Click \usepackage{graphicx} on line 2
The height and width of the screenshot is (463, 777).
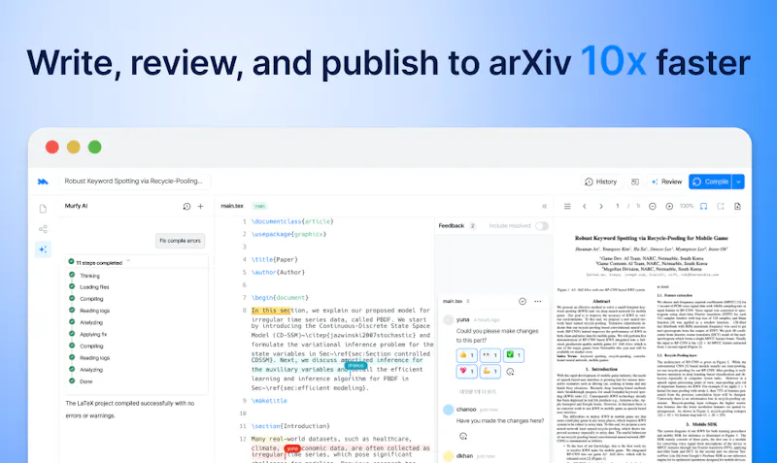(288, 234)
